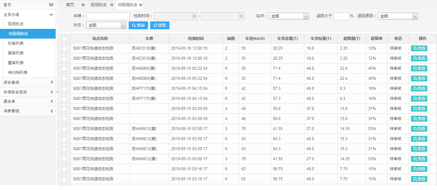
Task: Check the second 苏A89065(黄) row checkbox
Action: [x=64, y=79]
